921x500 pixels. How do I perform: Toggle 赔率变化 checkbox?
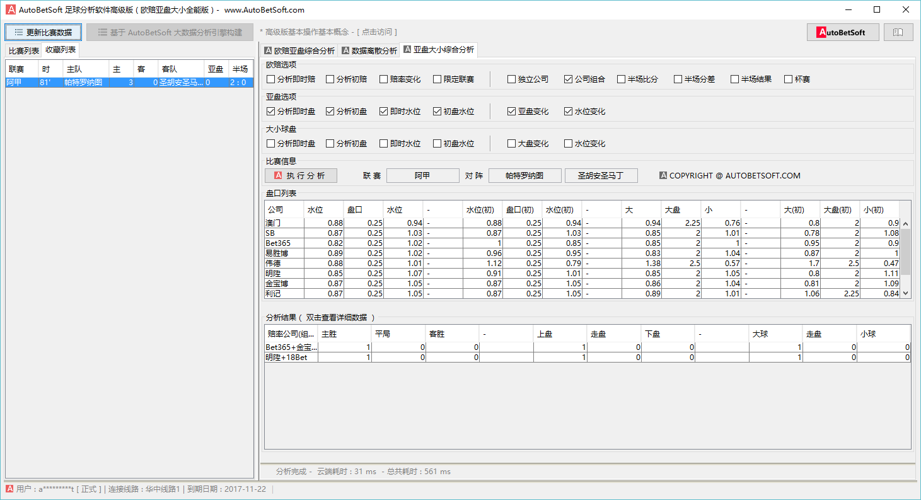pyautogui.click(x=383, y=79)
